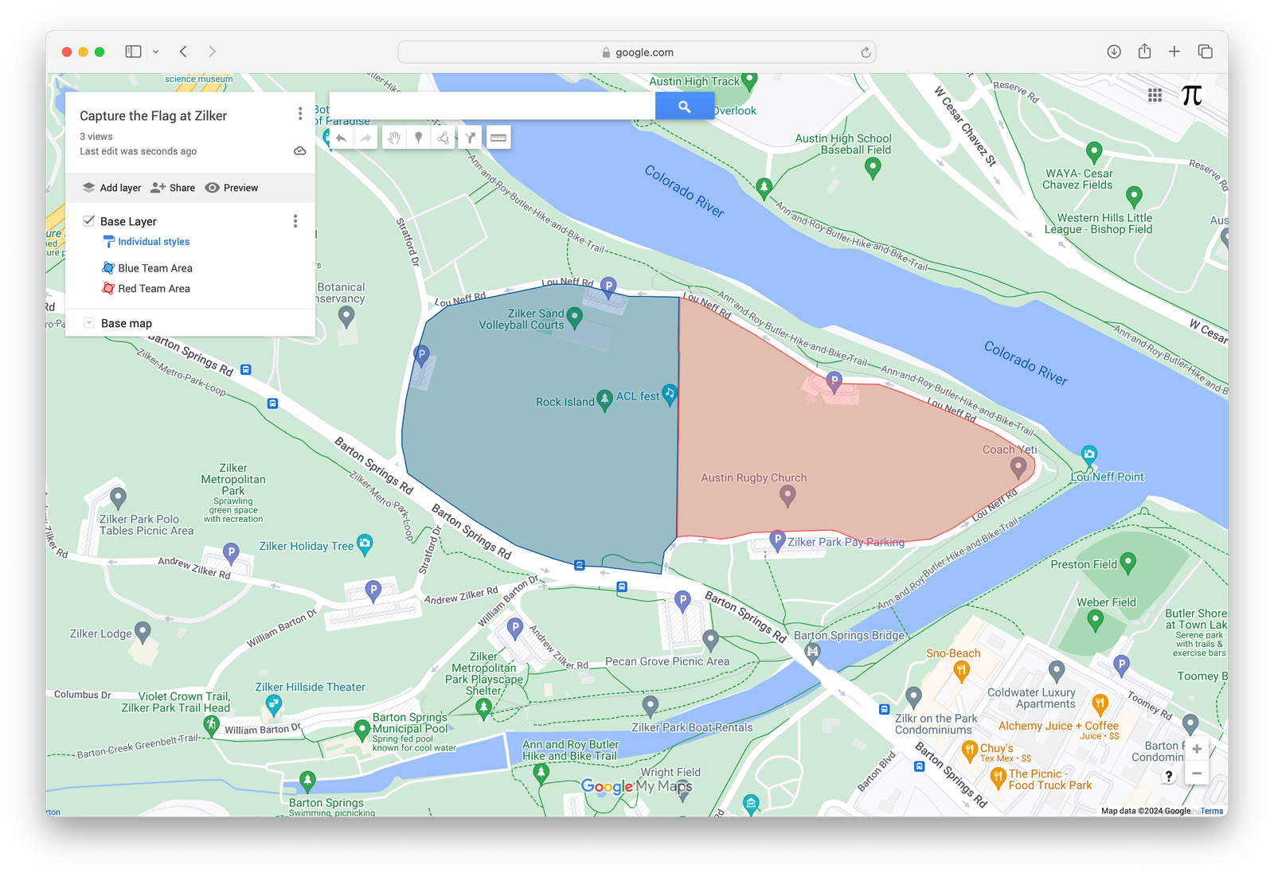This screenshot has width=1274, height=877.
Task: Show Safari tab overview icon
Action: (1205, 52)
